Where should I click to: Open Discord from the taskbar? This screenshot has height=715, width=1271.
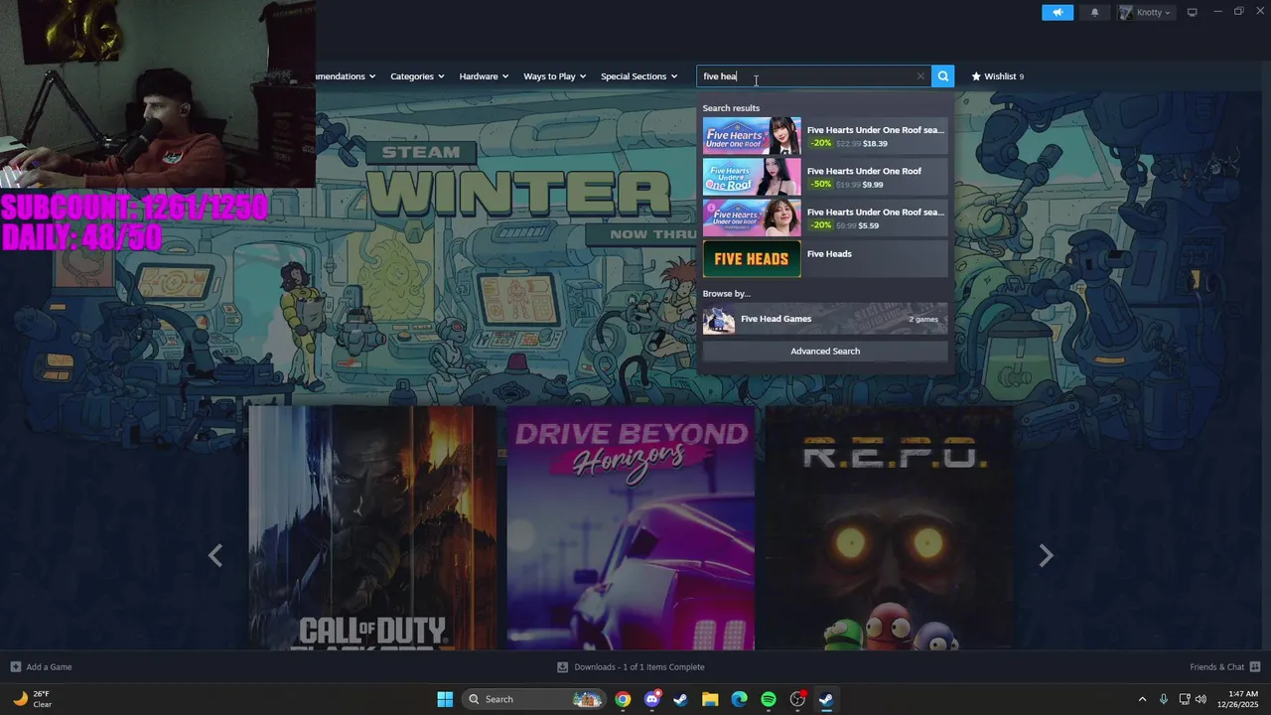[651, 699]
